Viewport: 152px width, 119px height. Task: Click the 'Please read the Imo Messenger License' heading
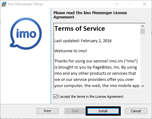(90, 13)
